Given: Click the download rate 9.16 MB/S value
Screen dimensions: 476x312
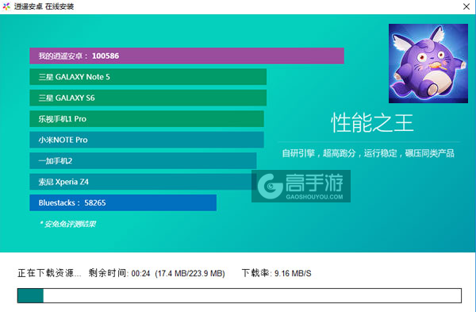Looking at the screenshot, I should click(x=293, y=273).
